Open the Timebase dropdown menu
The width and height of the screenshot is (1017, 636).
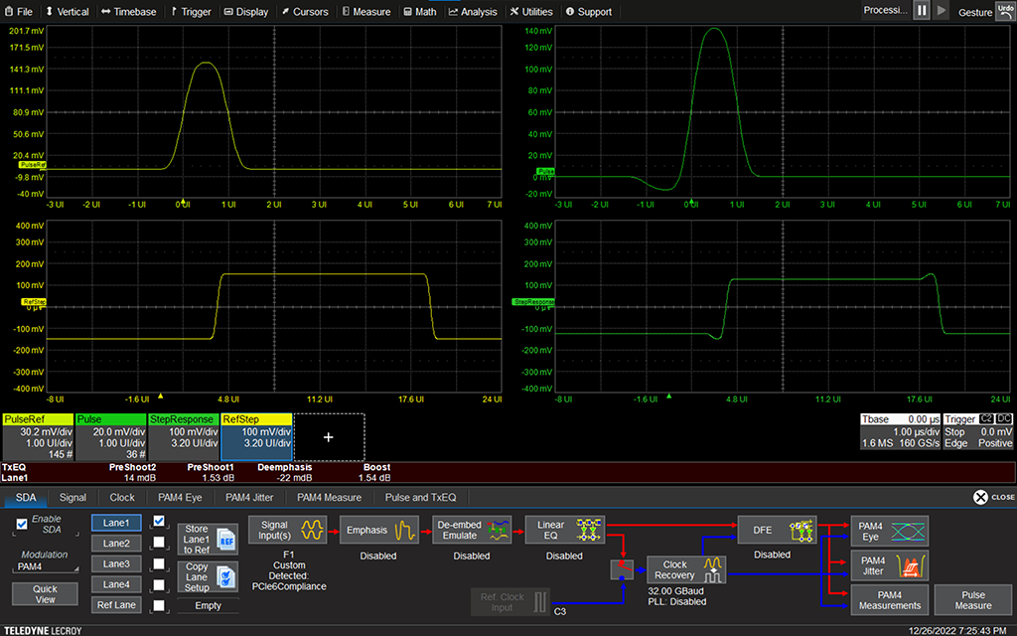[x=131, y=12]
